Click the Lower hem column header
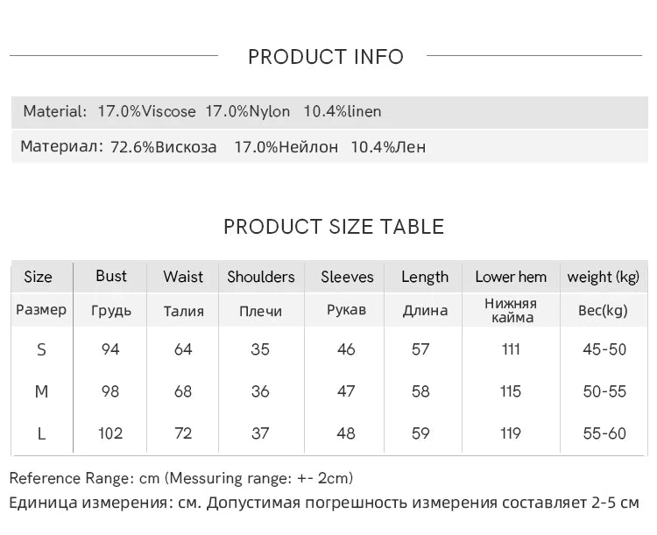 (x=511, y=277)
